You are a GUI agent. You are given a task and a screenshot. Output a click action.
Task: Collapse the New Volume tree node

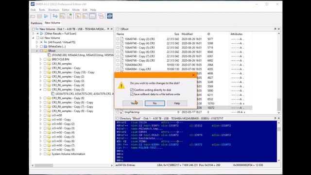coord(34,38)
